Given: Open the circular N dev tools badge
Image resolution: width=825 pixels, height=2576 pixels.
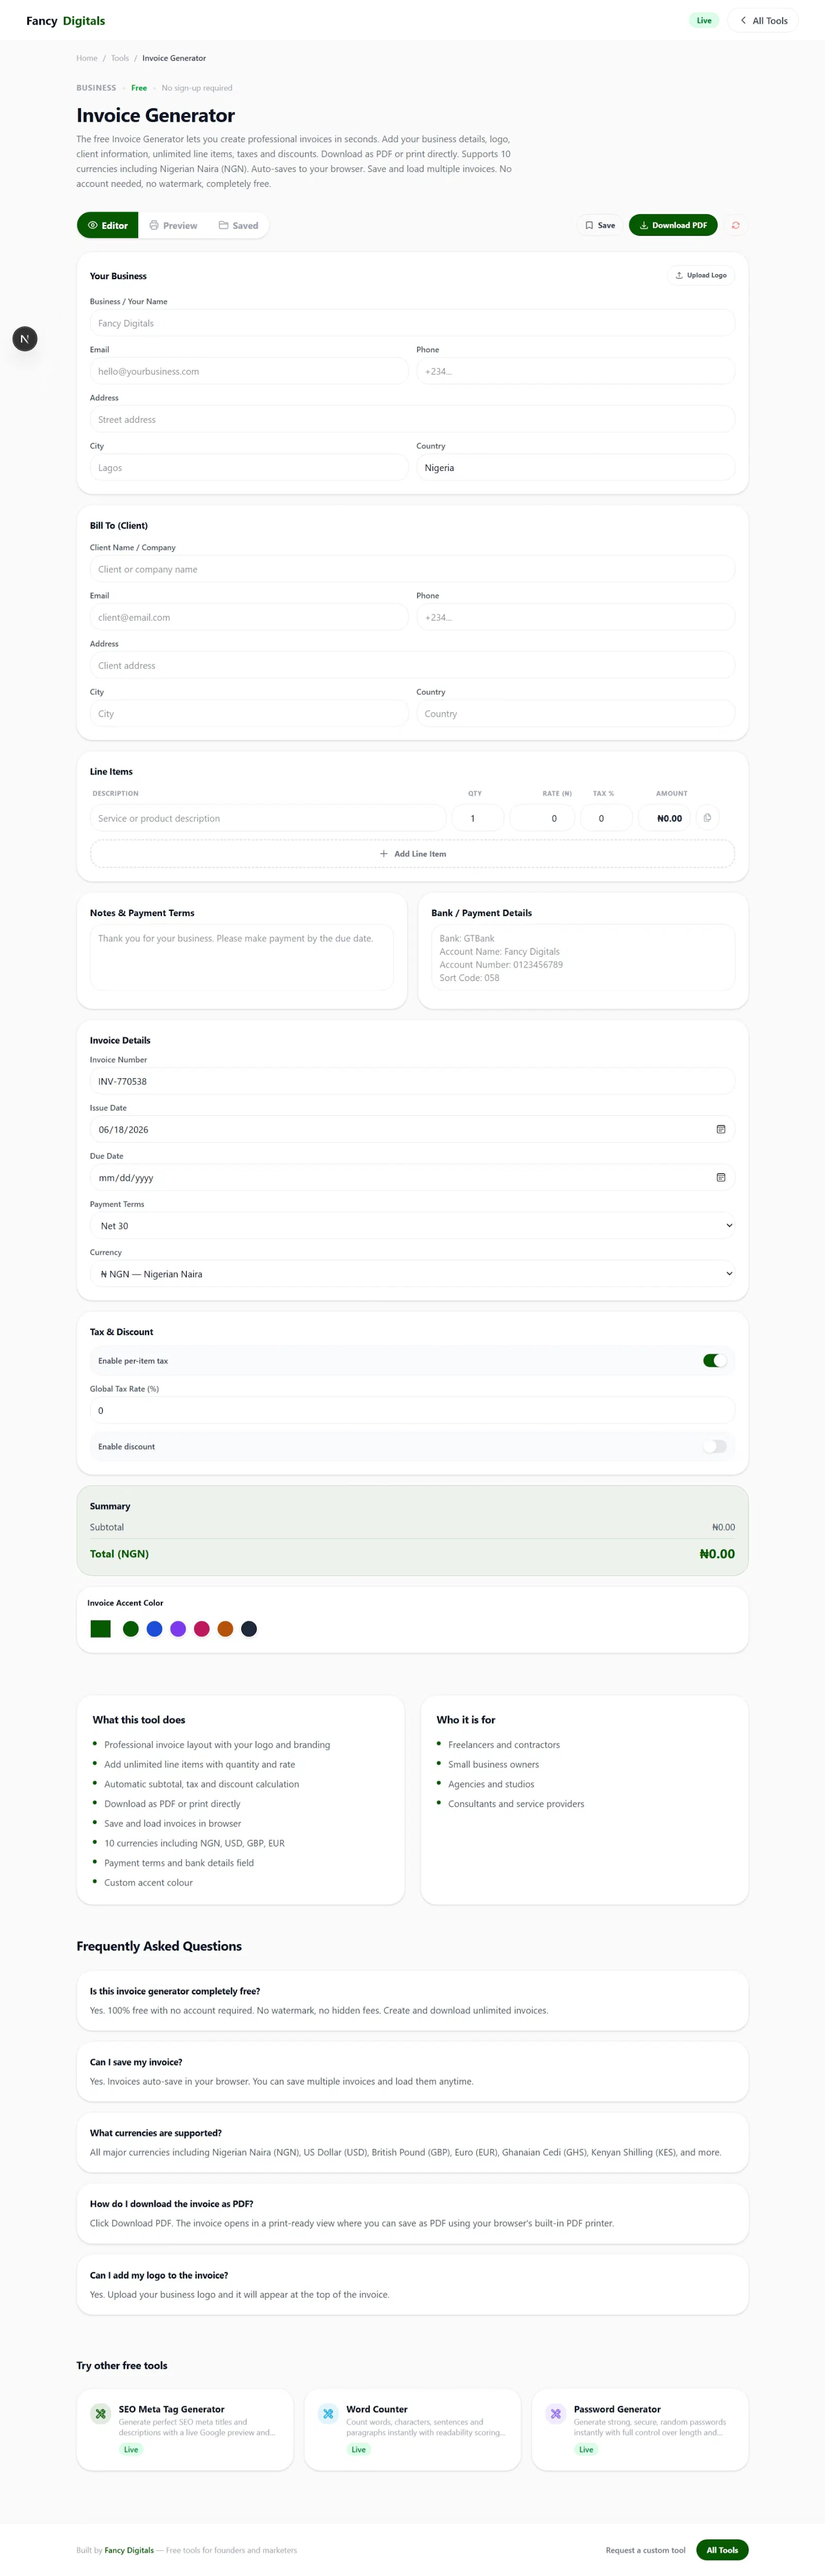Looking at the screenshot, I should [25, 339].
